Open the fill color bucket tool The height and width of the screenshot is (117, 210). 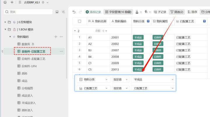click(146, 12)
